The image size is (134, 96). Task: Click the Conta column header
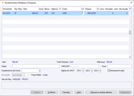(x=71, y=9)
